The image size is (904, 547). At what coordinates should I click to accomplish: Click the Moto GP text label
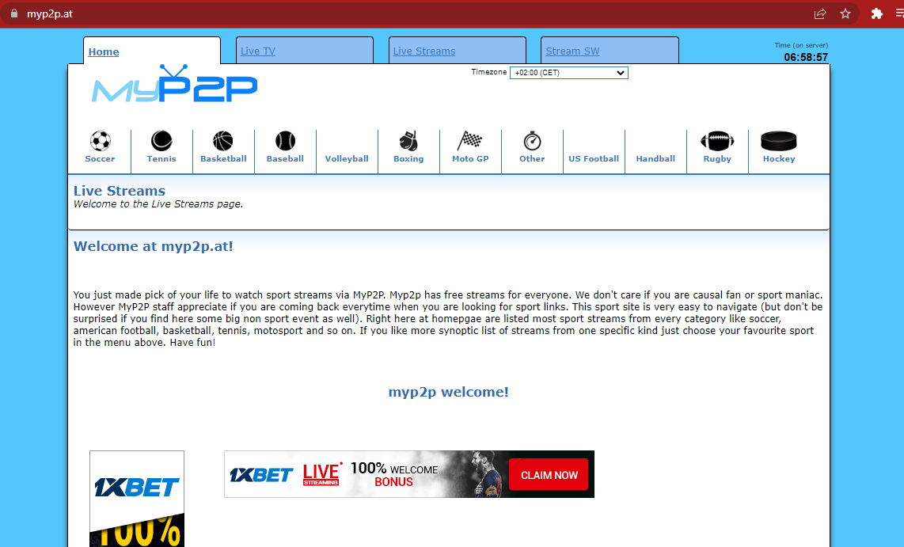pos(470,158)
